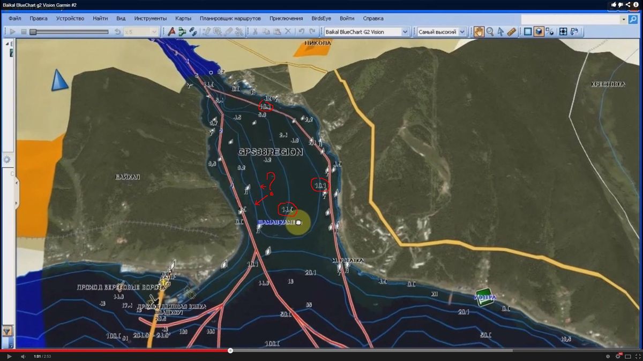Click the GPS38REGION map label
Screen dimensions: 643x361
(x=271, y=152)
